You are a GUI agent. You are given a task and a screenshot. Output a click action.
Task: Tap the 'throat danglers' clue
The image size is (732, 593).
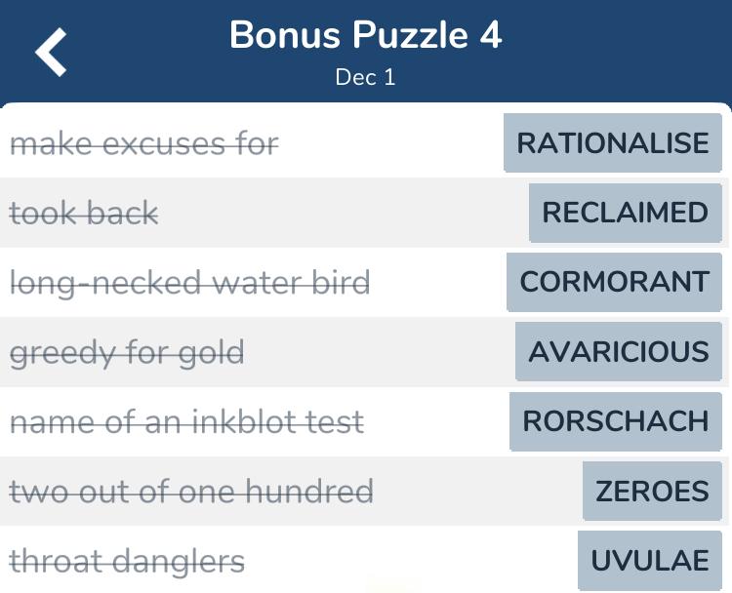click(x=127, y=561)
